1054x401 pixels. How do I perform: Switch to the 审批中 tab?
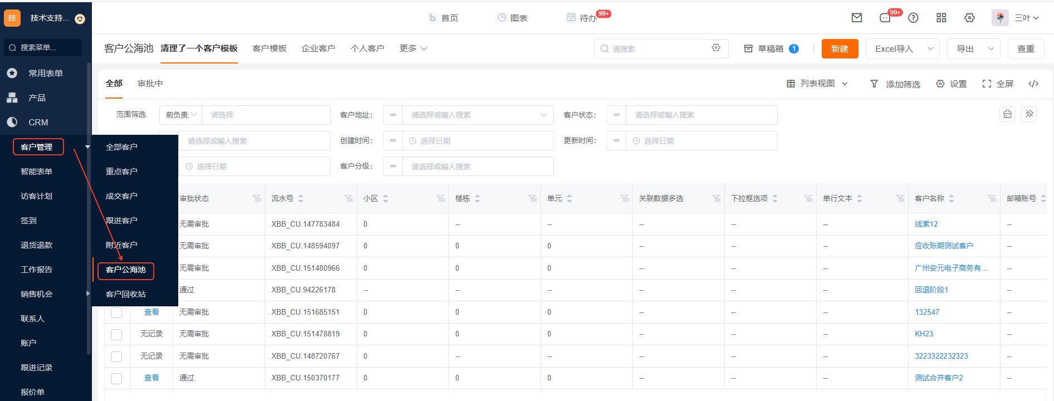tap(150, 84)
